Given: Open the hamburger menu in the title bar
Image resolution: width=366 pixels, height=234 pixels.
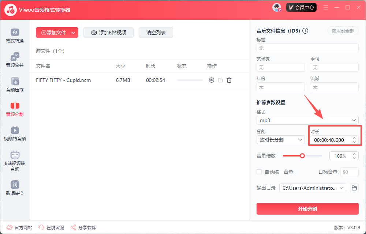Looking at the screenshot, I should [325, 7].
